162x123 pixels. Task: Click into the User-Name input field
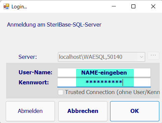click(104, 73)
